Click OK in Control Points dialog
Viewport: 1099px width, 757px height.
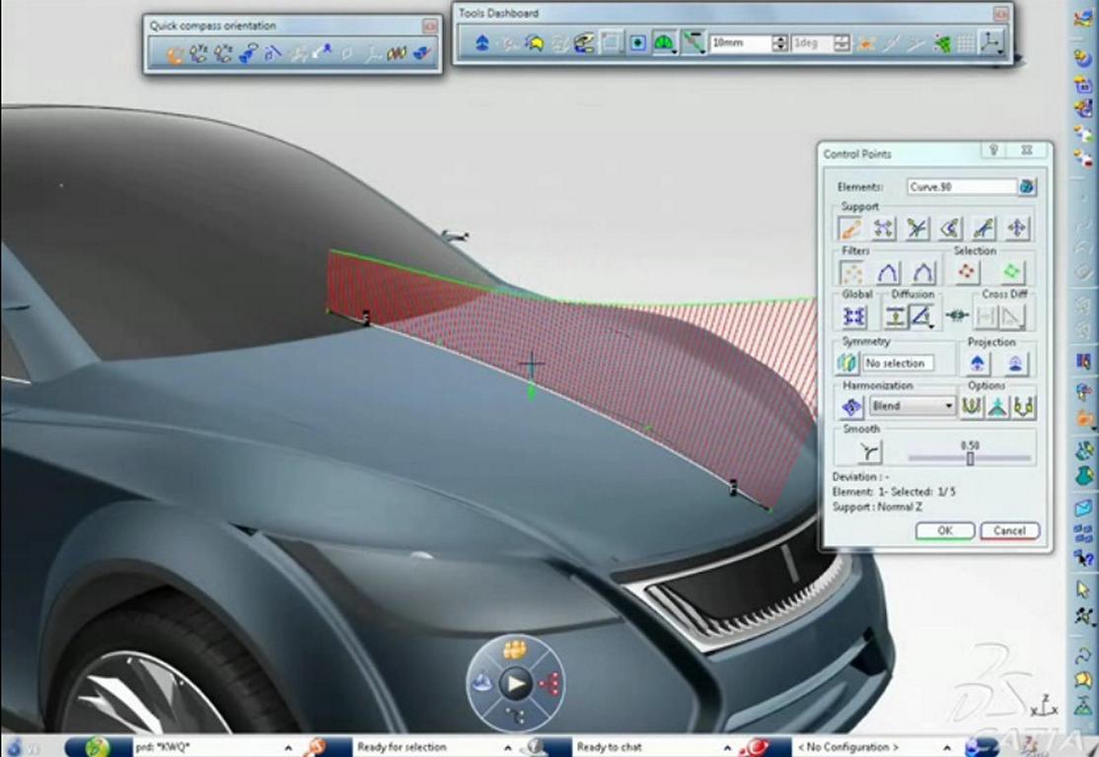click(x=945, y=531)
